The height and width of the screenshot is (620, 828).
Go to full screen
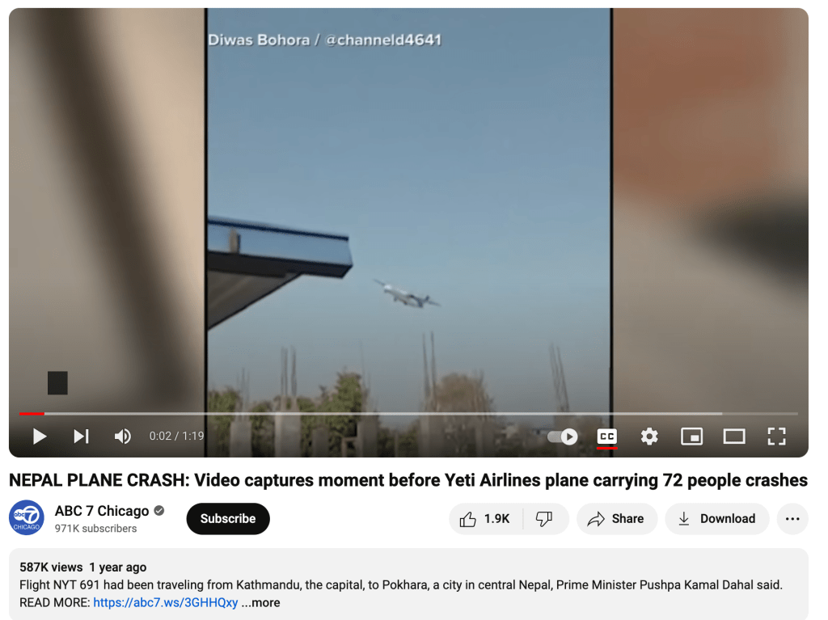[776, 437]
